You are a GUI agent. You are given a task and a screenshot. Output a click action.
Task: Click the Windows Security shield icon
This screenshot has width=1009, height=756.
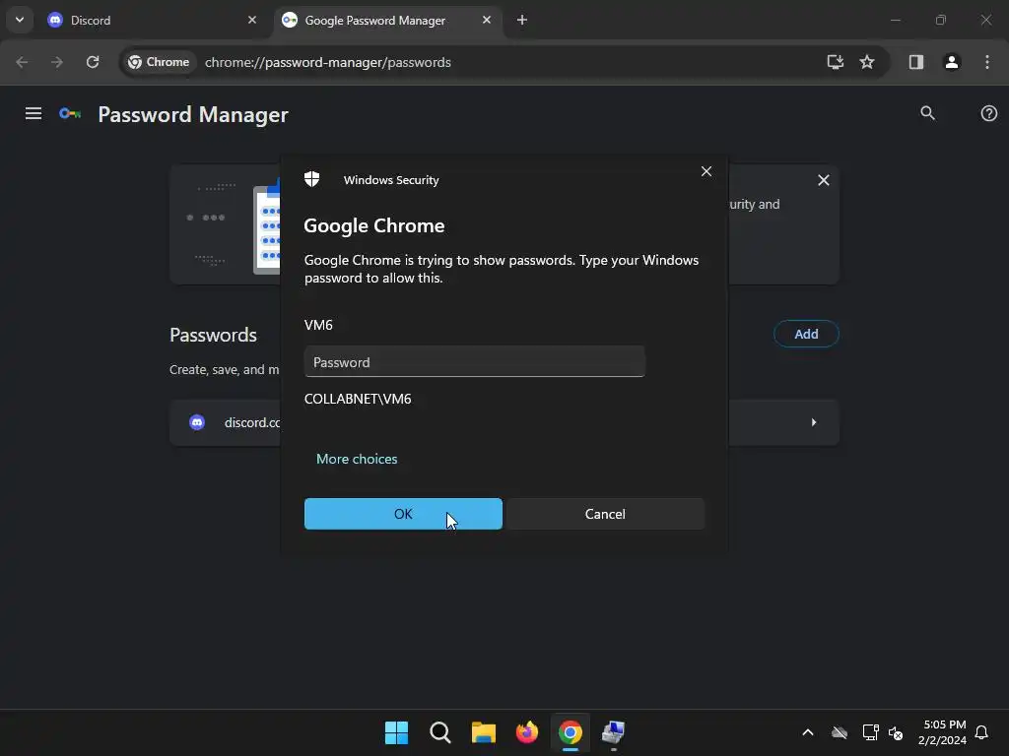312,179
